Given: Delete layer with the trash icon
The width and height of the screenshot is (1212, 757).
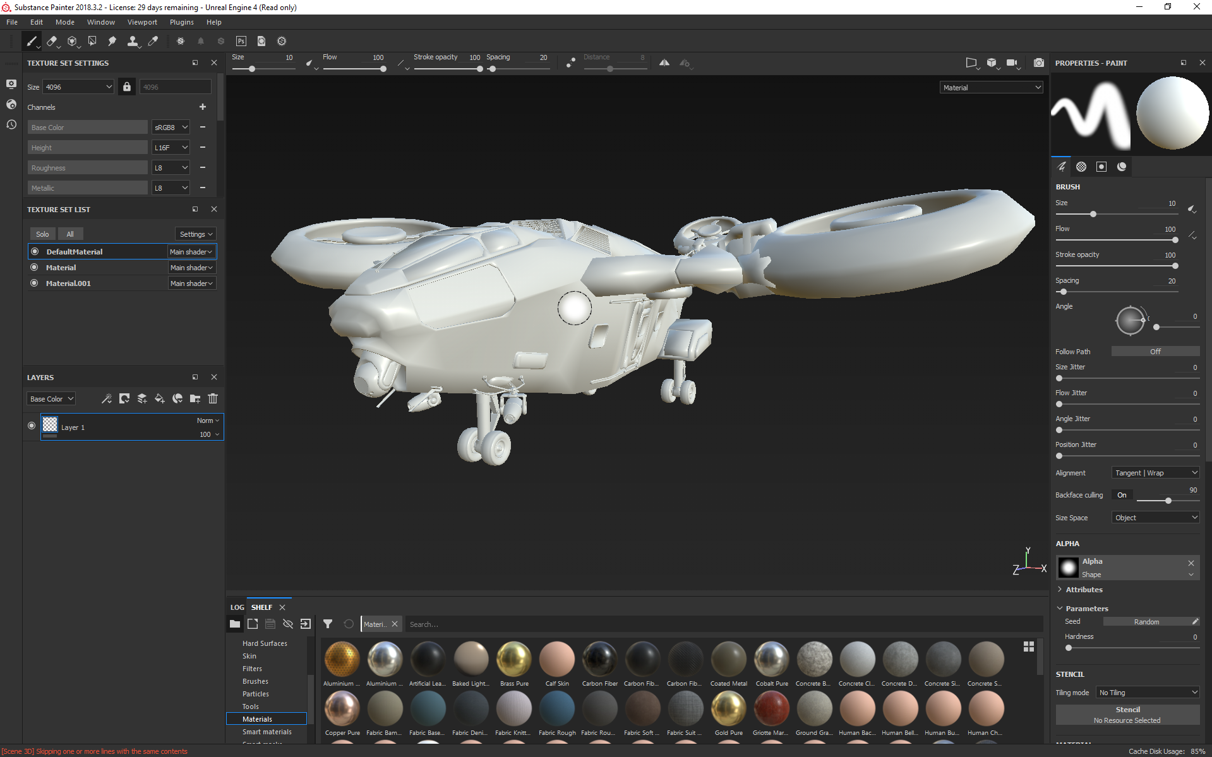Looking at the screenshot, I should [x=213, y=398].
